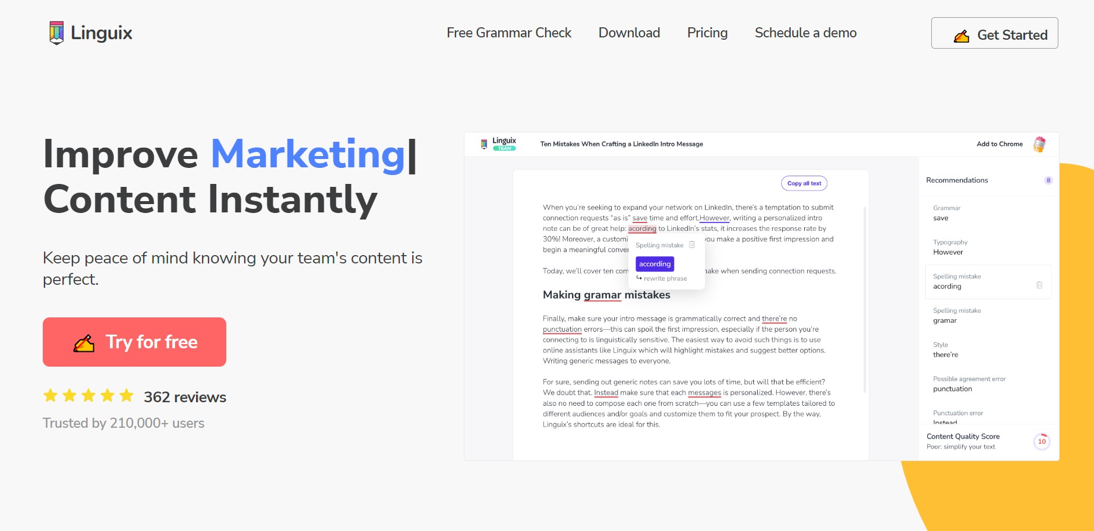Click the editor's vertical scrollbar
The image size is (1094, 531).
click(865, 300)
